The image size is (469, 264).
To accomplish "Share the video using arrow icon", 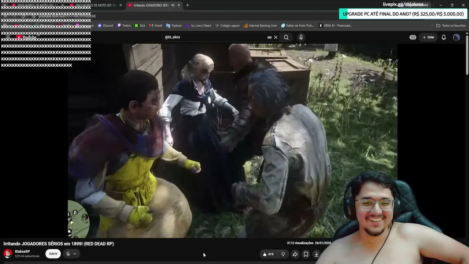I will coord(295,254).
